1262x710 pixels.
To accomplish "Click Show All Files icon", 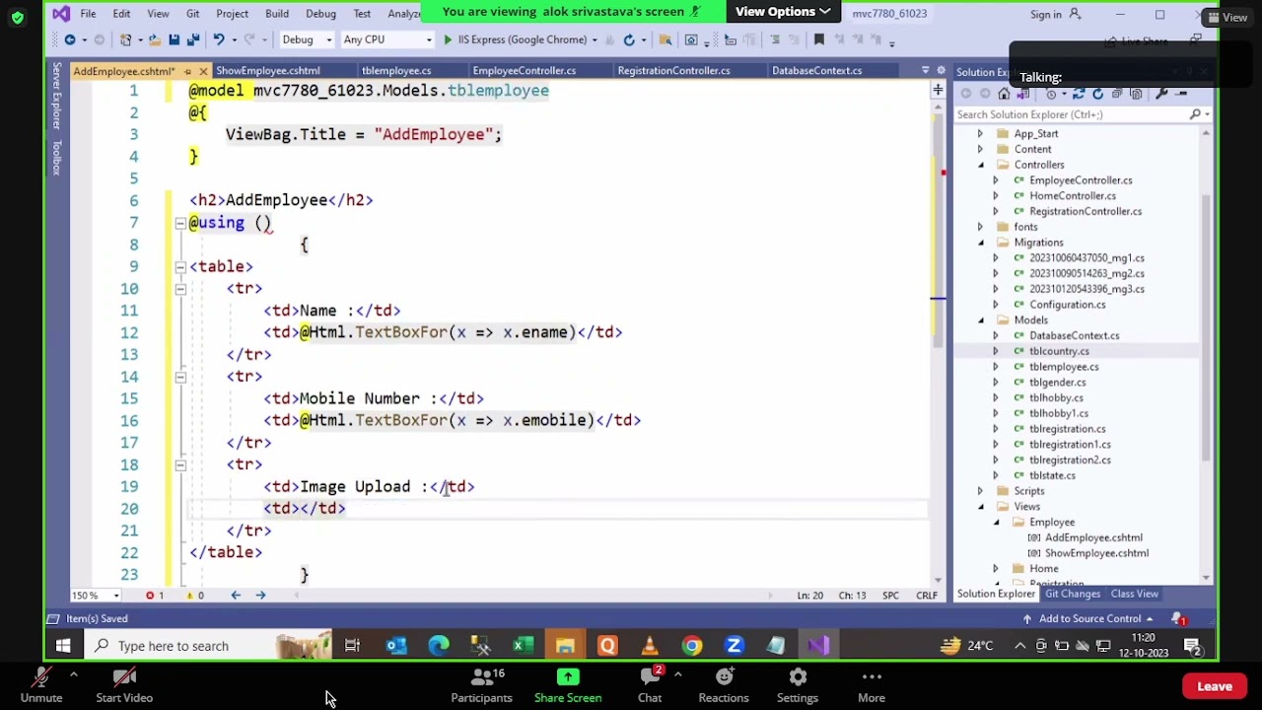I will pyautogui.click(x=1137, y=94).
